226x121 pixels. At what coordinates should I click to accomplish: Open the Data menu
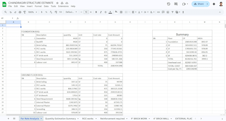pos(46,6)
